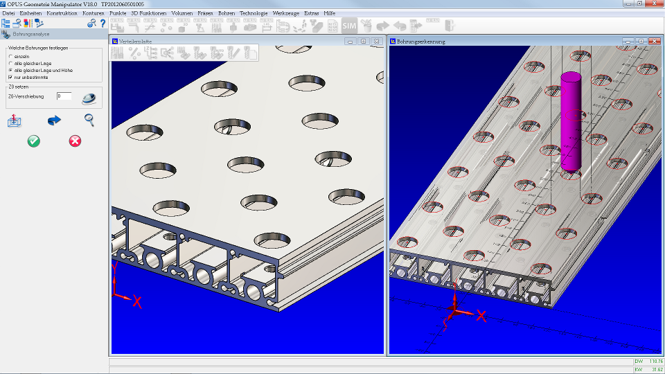
Task: Open the Werkzeuge menu
Action: tap(286, 13)
